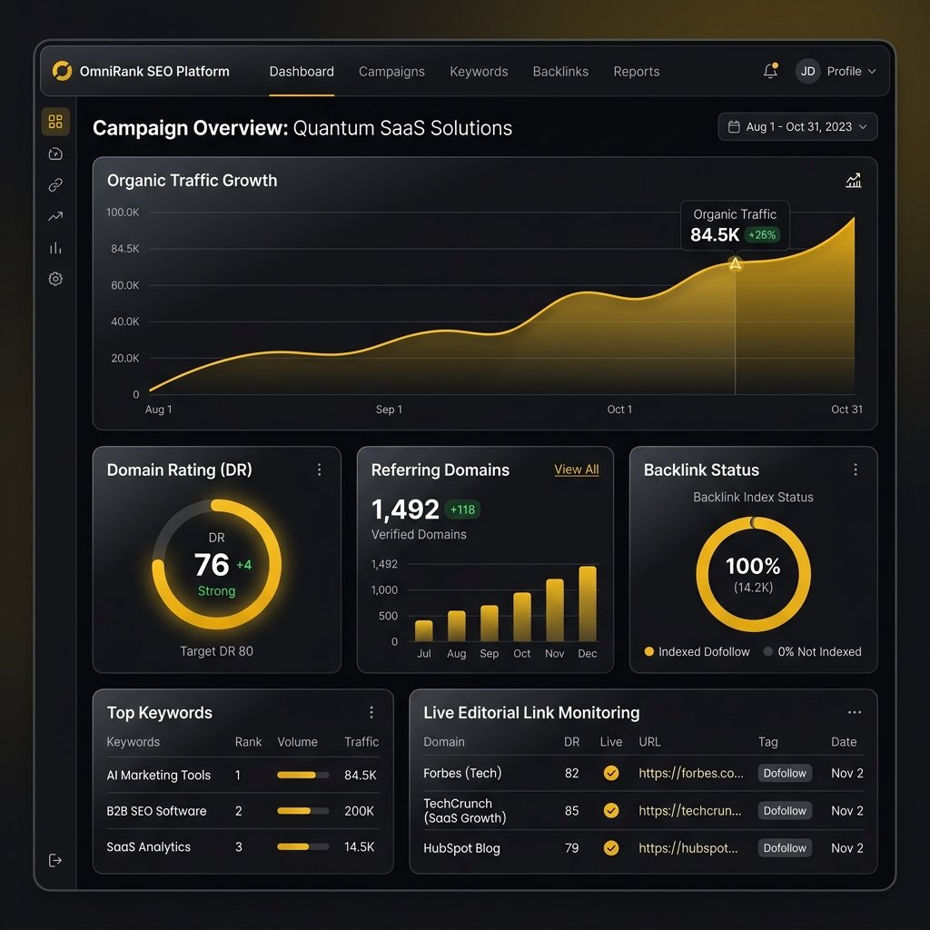Switch to the Dashboard tab
Viewport: 930px width, 930px height.
[302, 72]
